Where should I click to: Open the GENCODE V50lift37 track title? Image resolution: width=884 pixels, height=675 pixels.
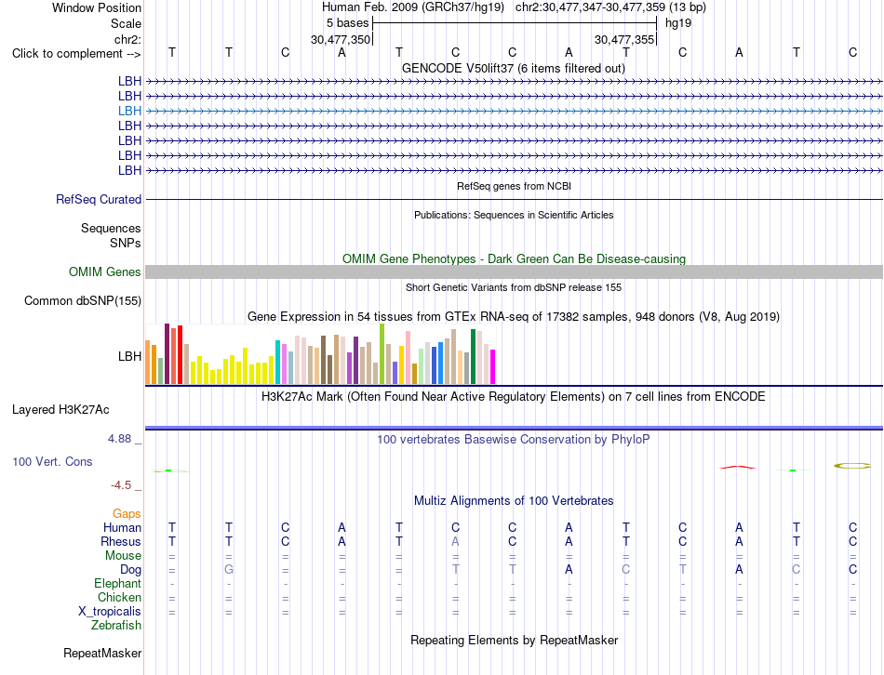point(513,68)
